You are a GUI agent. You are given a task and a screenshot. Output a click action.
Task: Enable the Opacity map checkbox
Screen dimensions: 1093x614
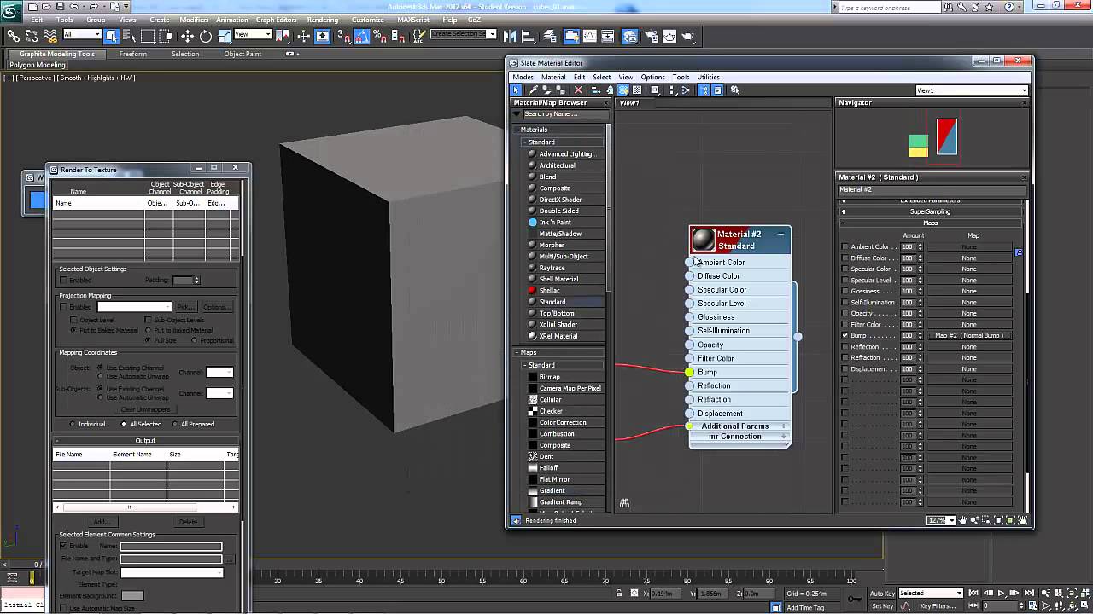click(x=845, y=313)
